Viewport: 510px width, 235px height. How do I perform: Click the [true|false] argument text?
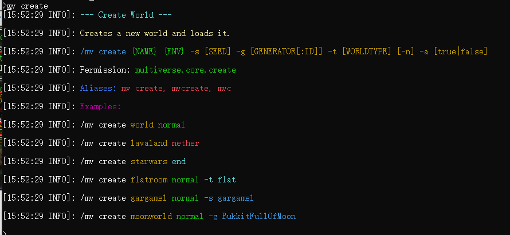(460, 52)
